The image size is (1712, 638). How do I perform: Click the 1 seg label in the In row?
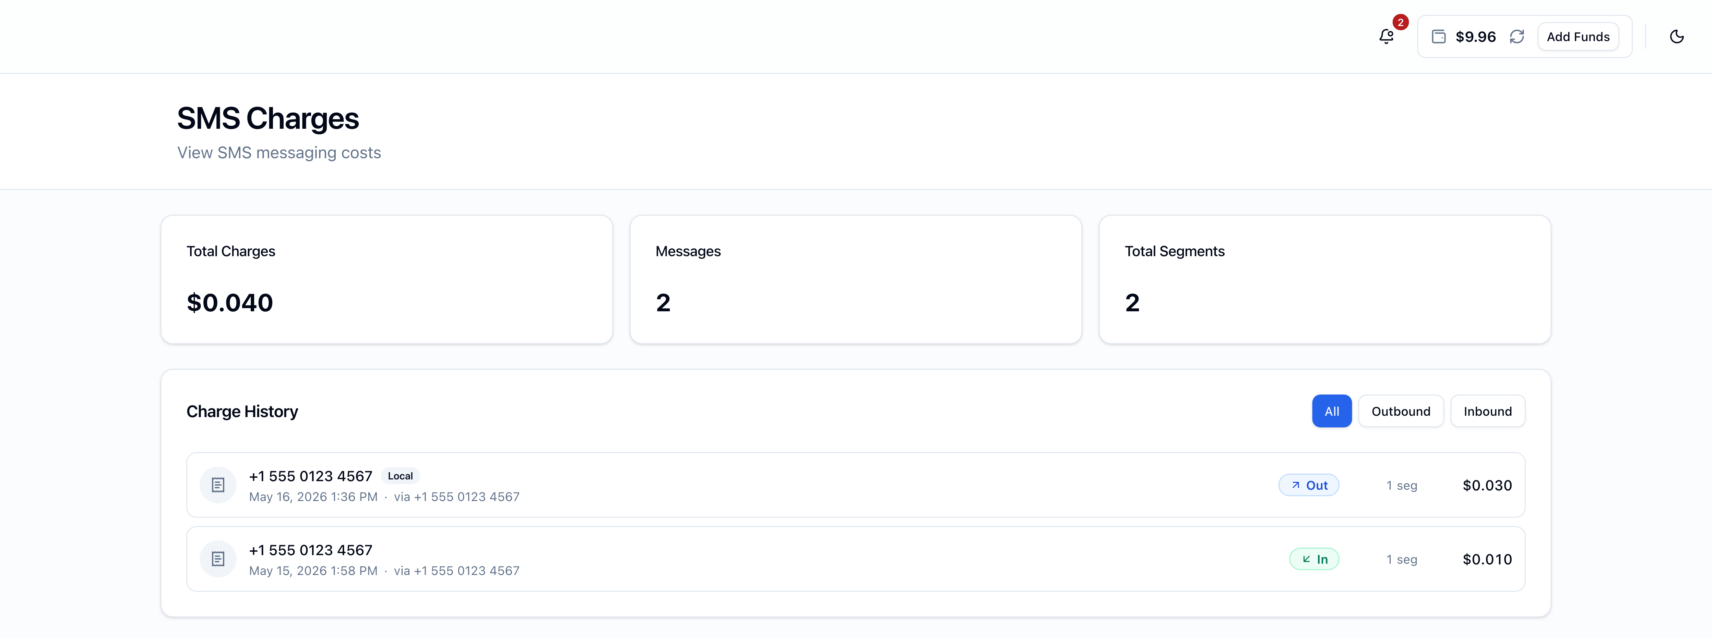[x=1401, y=559]
